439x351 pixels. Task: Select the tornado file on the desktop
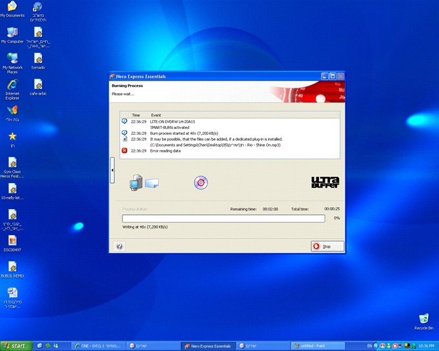pos(38,59)
